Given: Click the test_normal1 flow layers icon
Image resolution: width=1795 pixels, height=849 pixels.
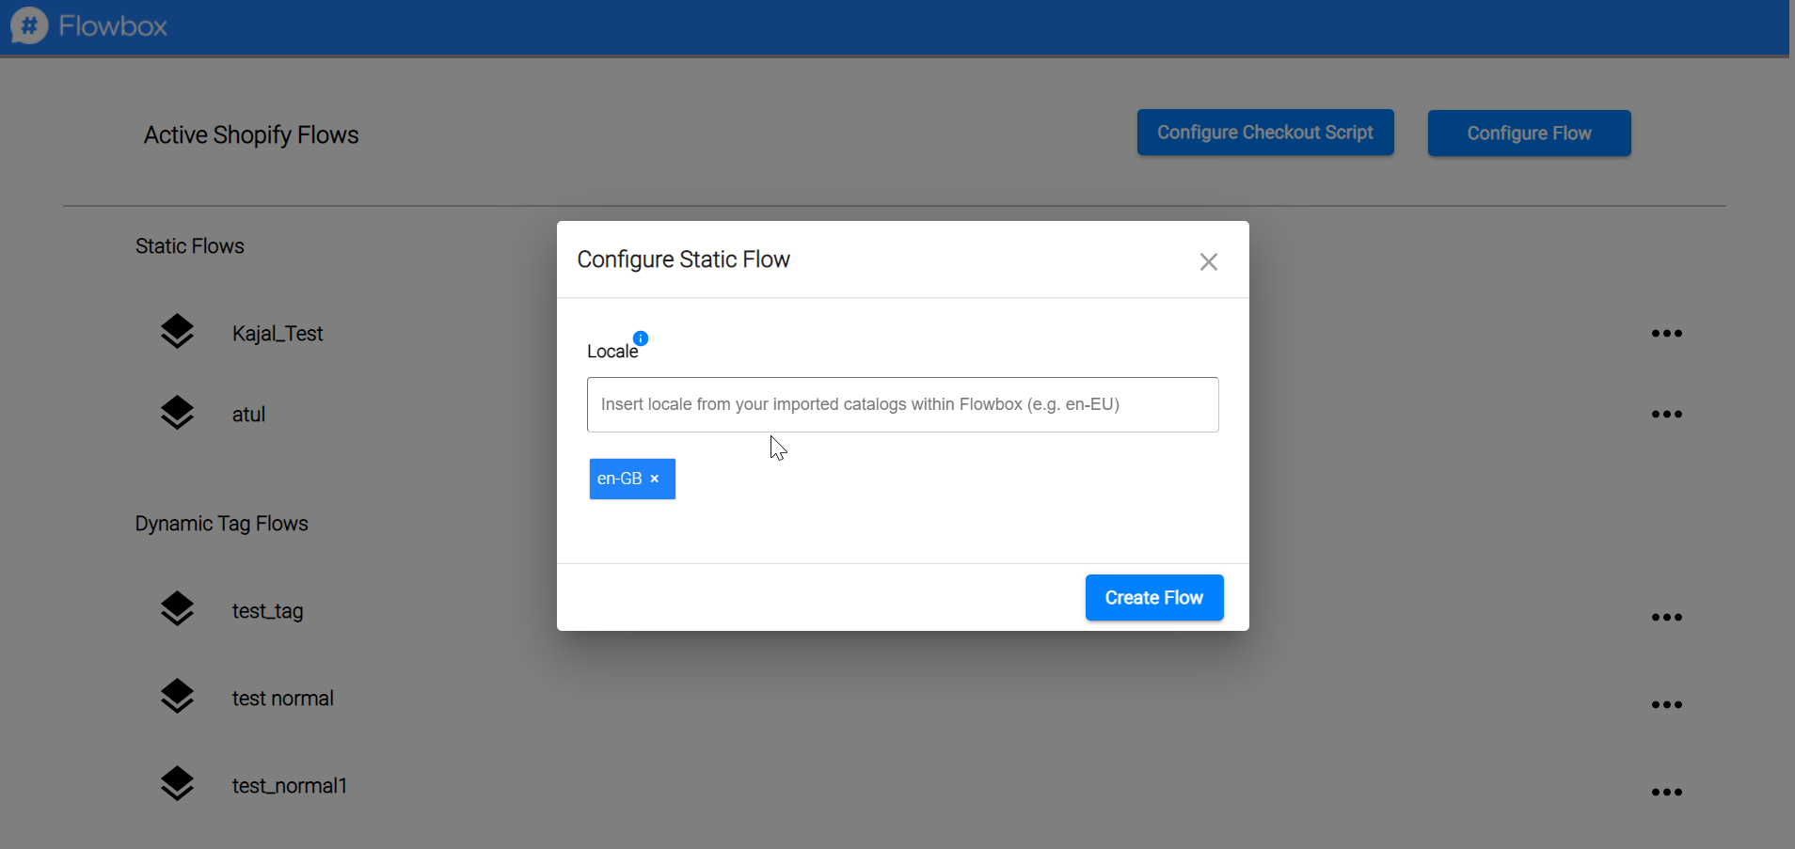Looking at the screenshot, I should coord(177,784).
